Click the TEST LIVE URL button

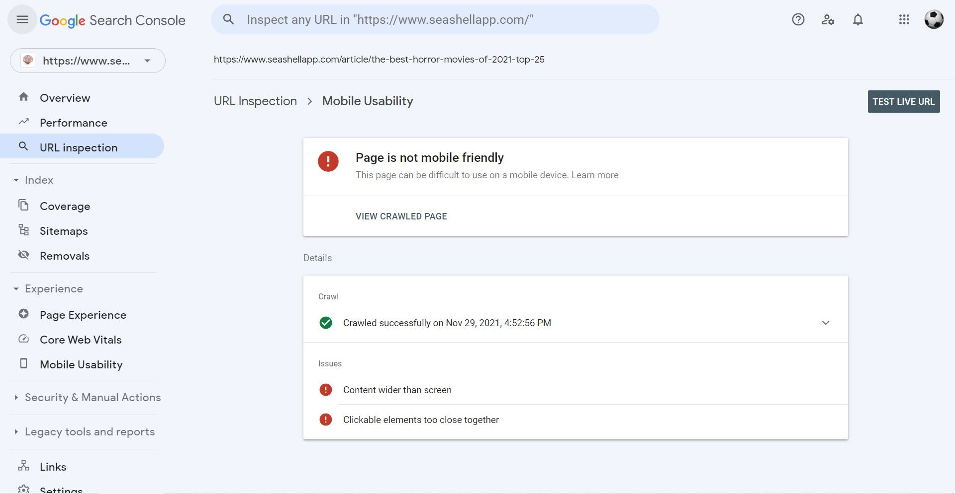[x=903, y=101]
